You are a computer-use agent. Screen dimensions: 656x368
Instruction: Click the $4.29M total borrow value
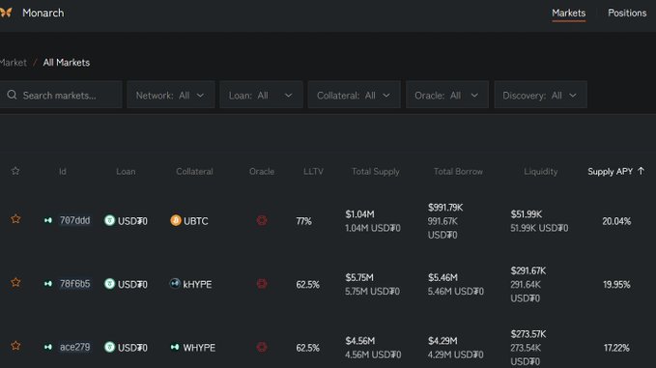pos(442,341)
